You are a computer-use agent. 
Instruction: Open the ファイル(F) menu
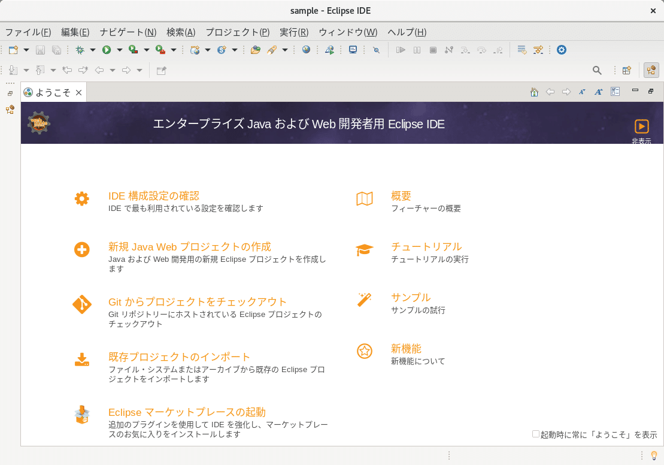28,32
